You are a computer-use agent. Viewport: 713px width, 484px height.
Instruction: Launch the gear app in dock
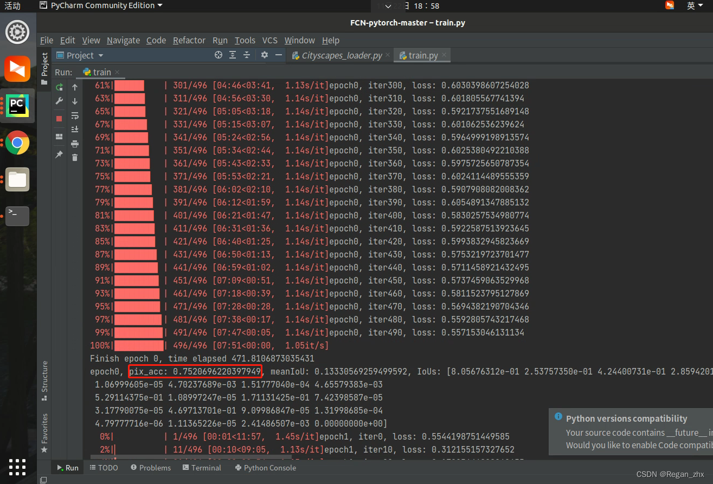[17, 32]
